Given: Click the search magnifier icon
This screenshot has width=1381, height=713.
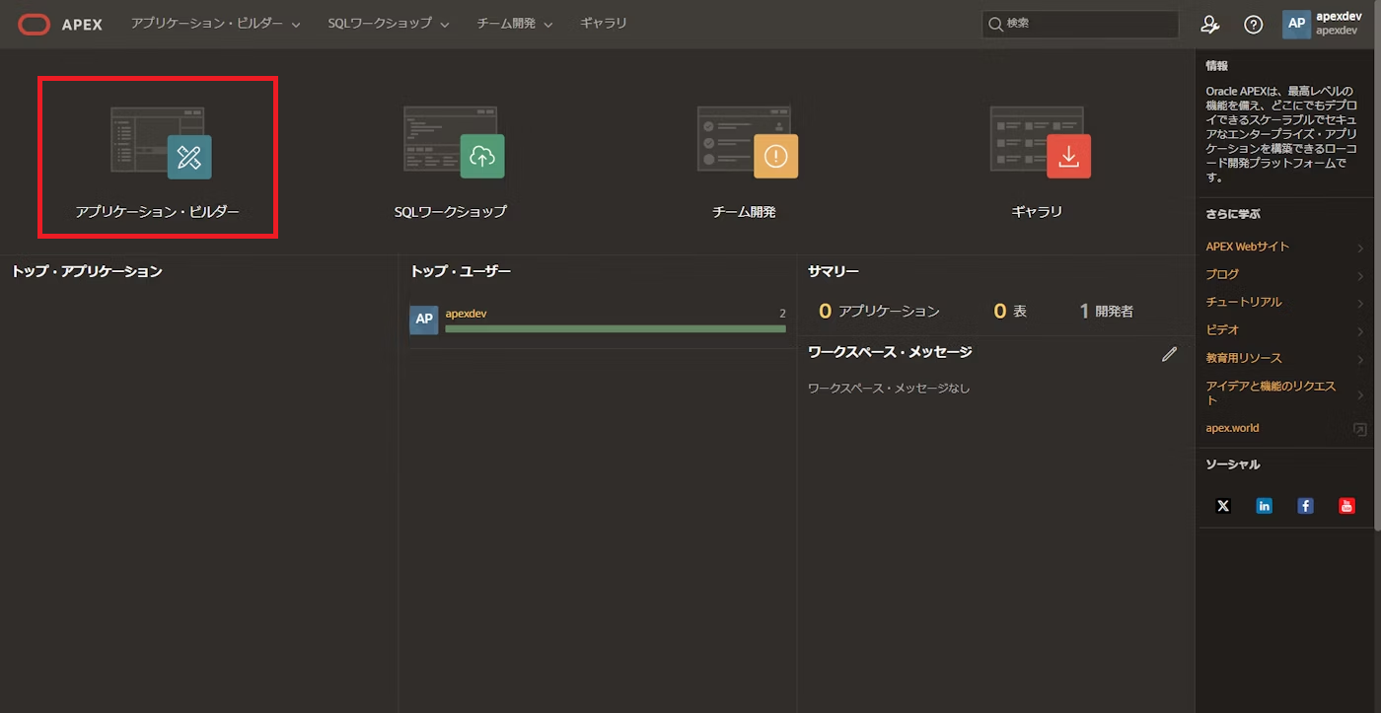Looking at the screenshot, I should (x=996, y=24).
